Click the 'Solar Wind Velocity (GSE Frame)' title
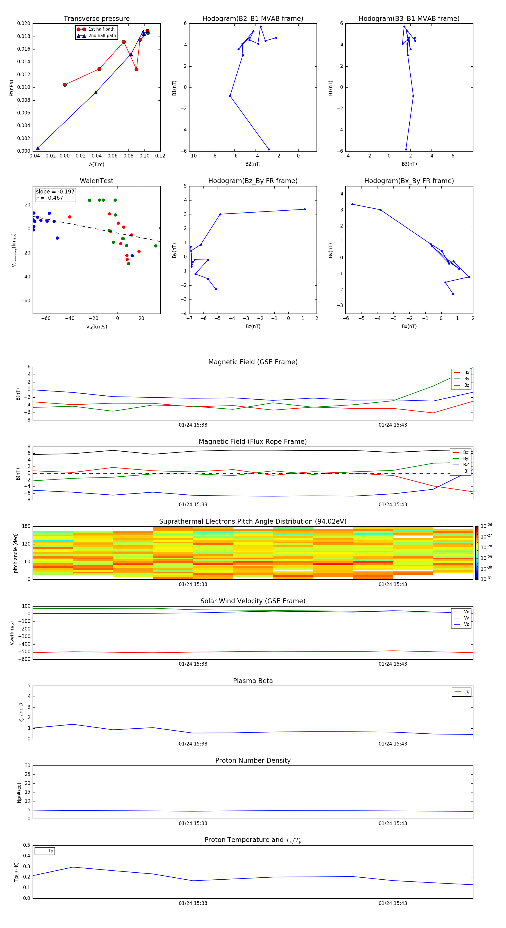This screenshot has height=928, width=506. tap(253, 601)
